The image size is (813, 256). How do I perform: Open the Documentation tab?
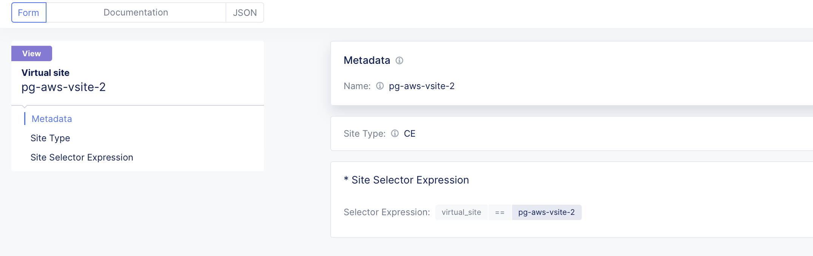(x=135, y=12)
